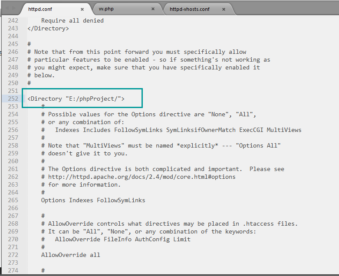Place cursor on Directory "E:/phpProject/" line
Image resolution: width=339 pixels, height=276 pixels.
76,99
